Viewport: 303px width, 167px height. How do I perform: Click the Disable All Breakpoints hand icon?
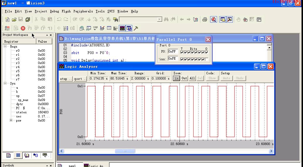[x=259, y=19]
